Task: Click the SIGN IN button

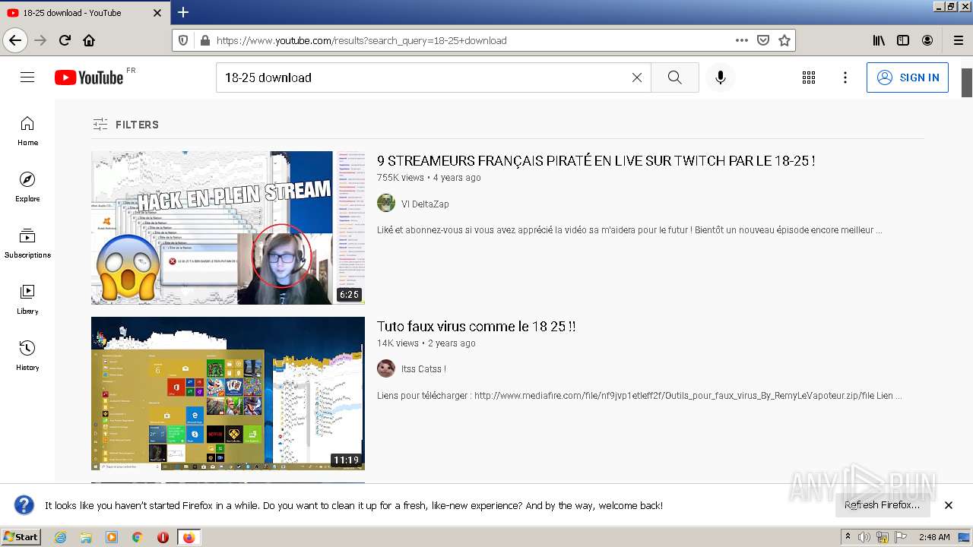Action: pos(908,77)
